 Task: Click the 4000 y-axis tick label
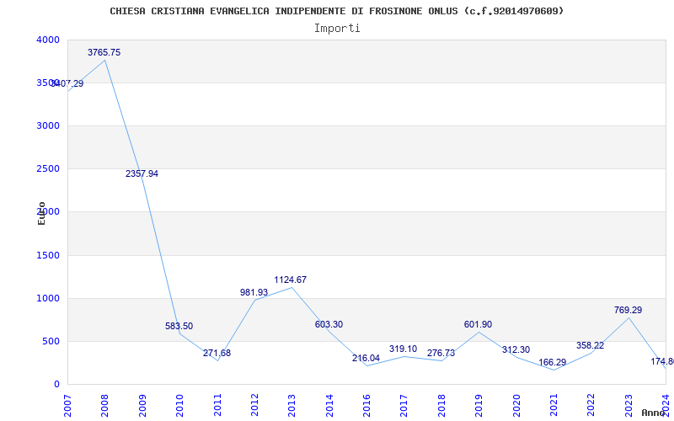(48, 40)
